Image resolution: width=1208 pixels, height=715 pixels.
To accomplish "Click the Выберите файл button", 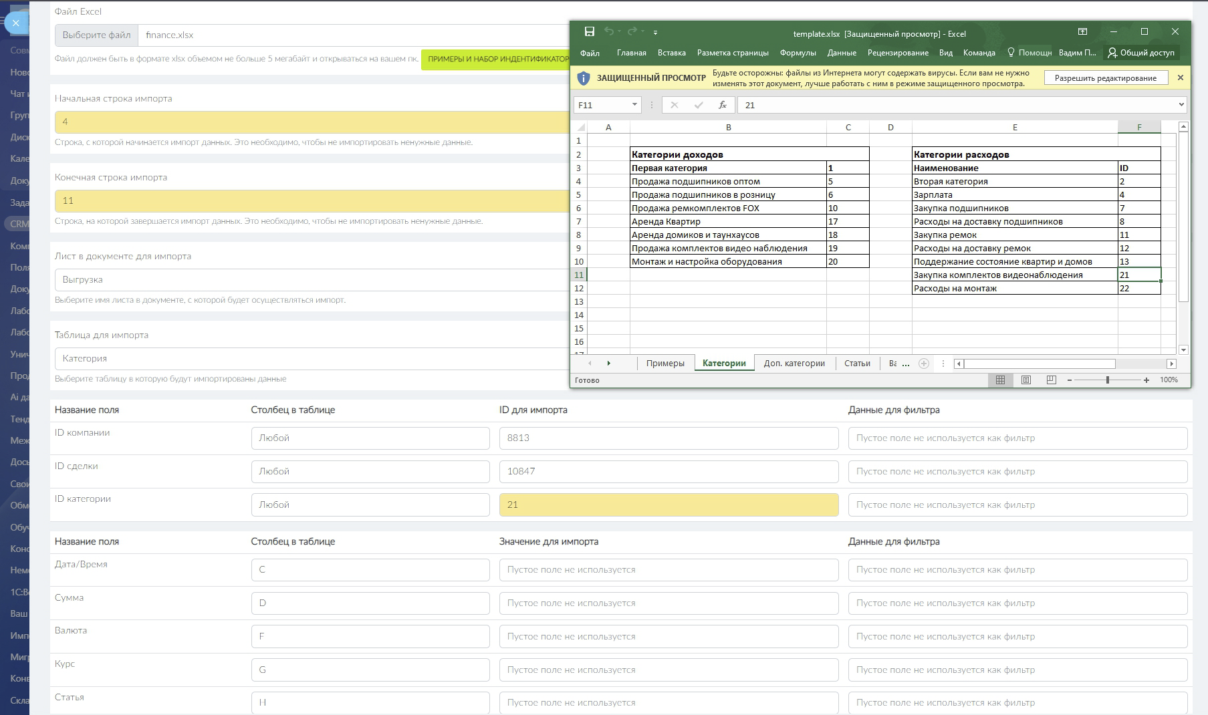I will 97,35.
